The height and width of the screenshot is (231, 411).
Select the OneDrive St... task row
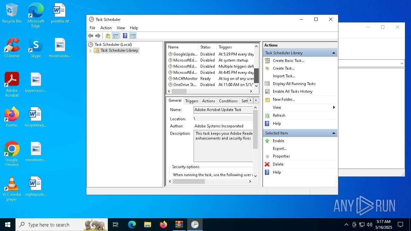(211, 85)
